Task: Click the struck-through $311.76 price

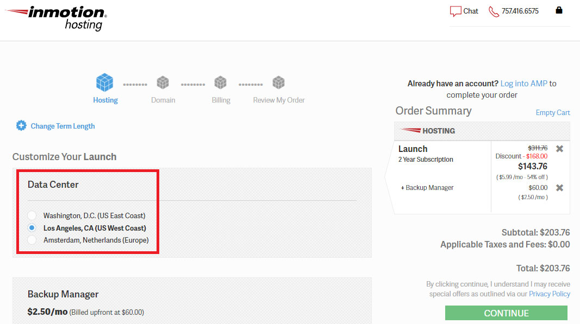Action: pyautogui.click(x=538, y=148)
